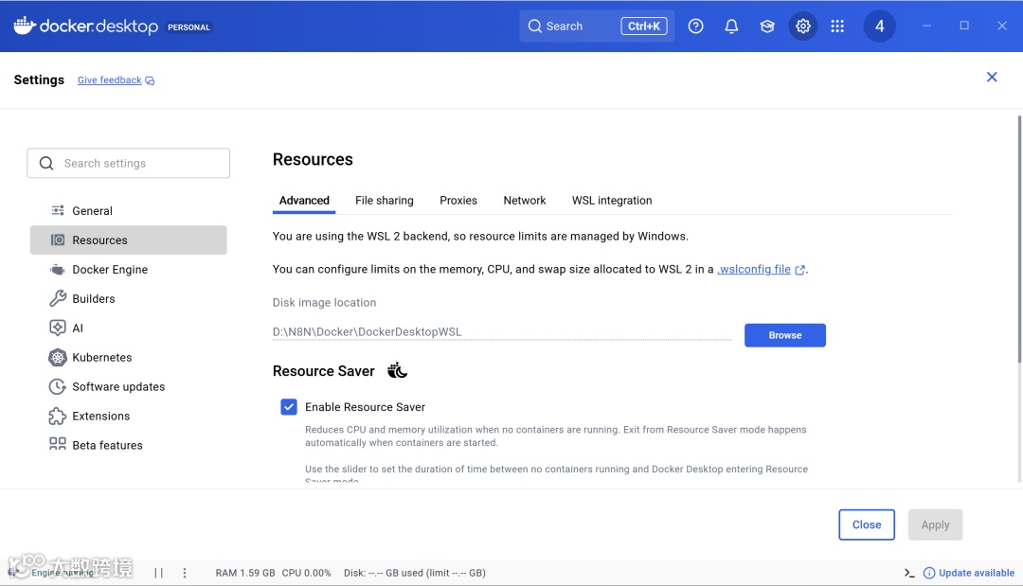This screenshot has height=586, width=1023.
Task: Click the Docker Engine icon
Action: pyautogui.click(x=58, y=269)
